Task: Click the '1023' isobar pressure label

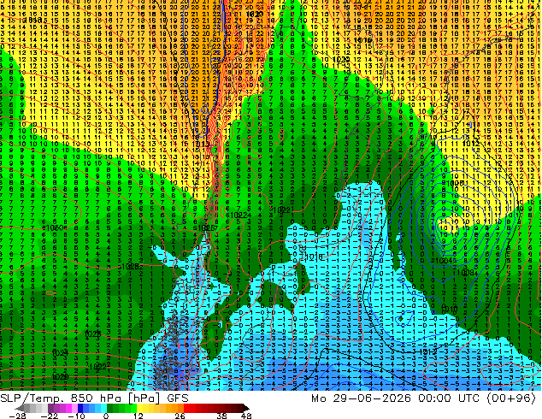Action: 60,353
